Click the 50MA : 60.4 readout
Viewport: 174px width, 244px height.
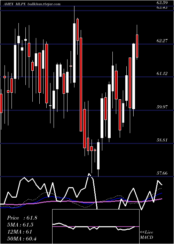(x=22, y=238)
